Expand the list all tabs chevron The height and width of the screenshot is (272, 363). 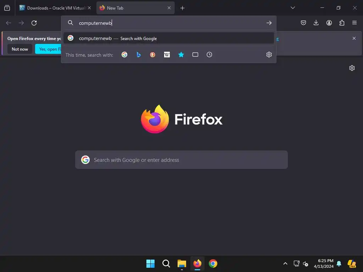coord(292,8)
